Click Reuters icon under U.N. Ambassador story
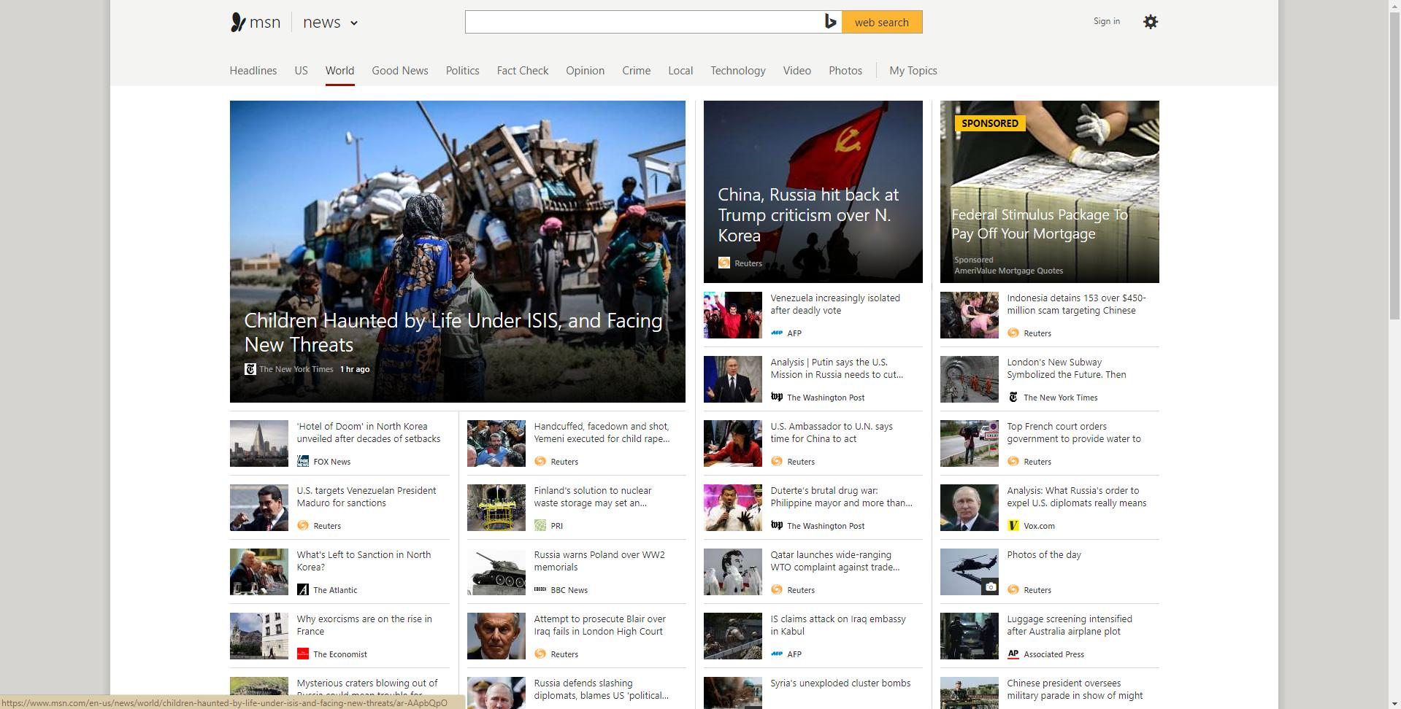 pyautogui.click(x=777, y=461)
